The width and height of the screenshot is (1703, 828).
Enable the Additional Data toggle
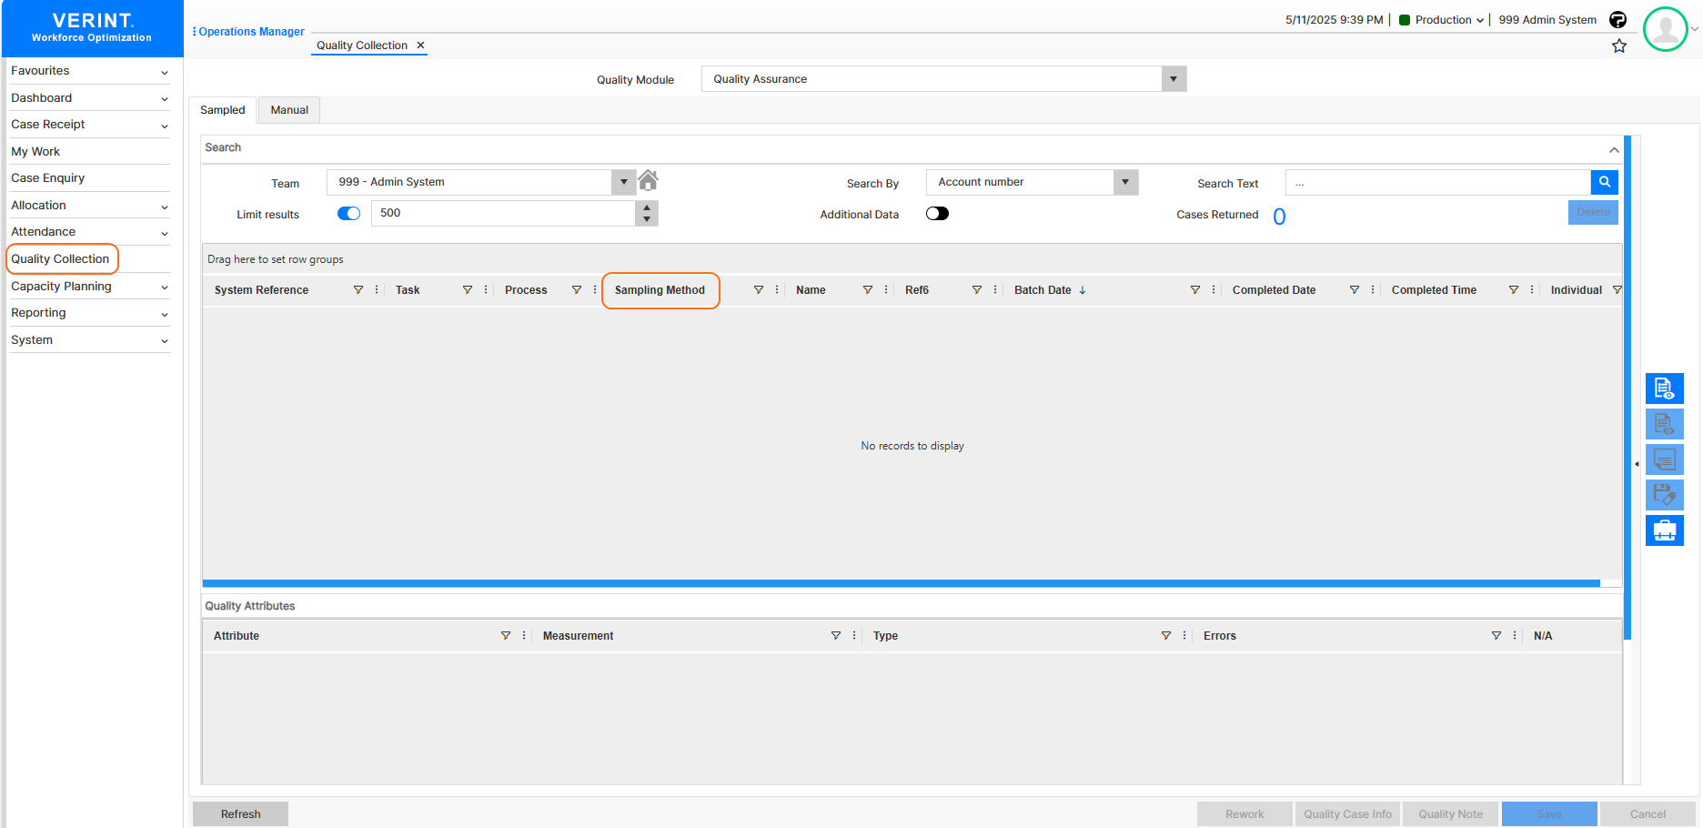click(937, 214)
